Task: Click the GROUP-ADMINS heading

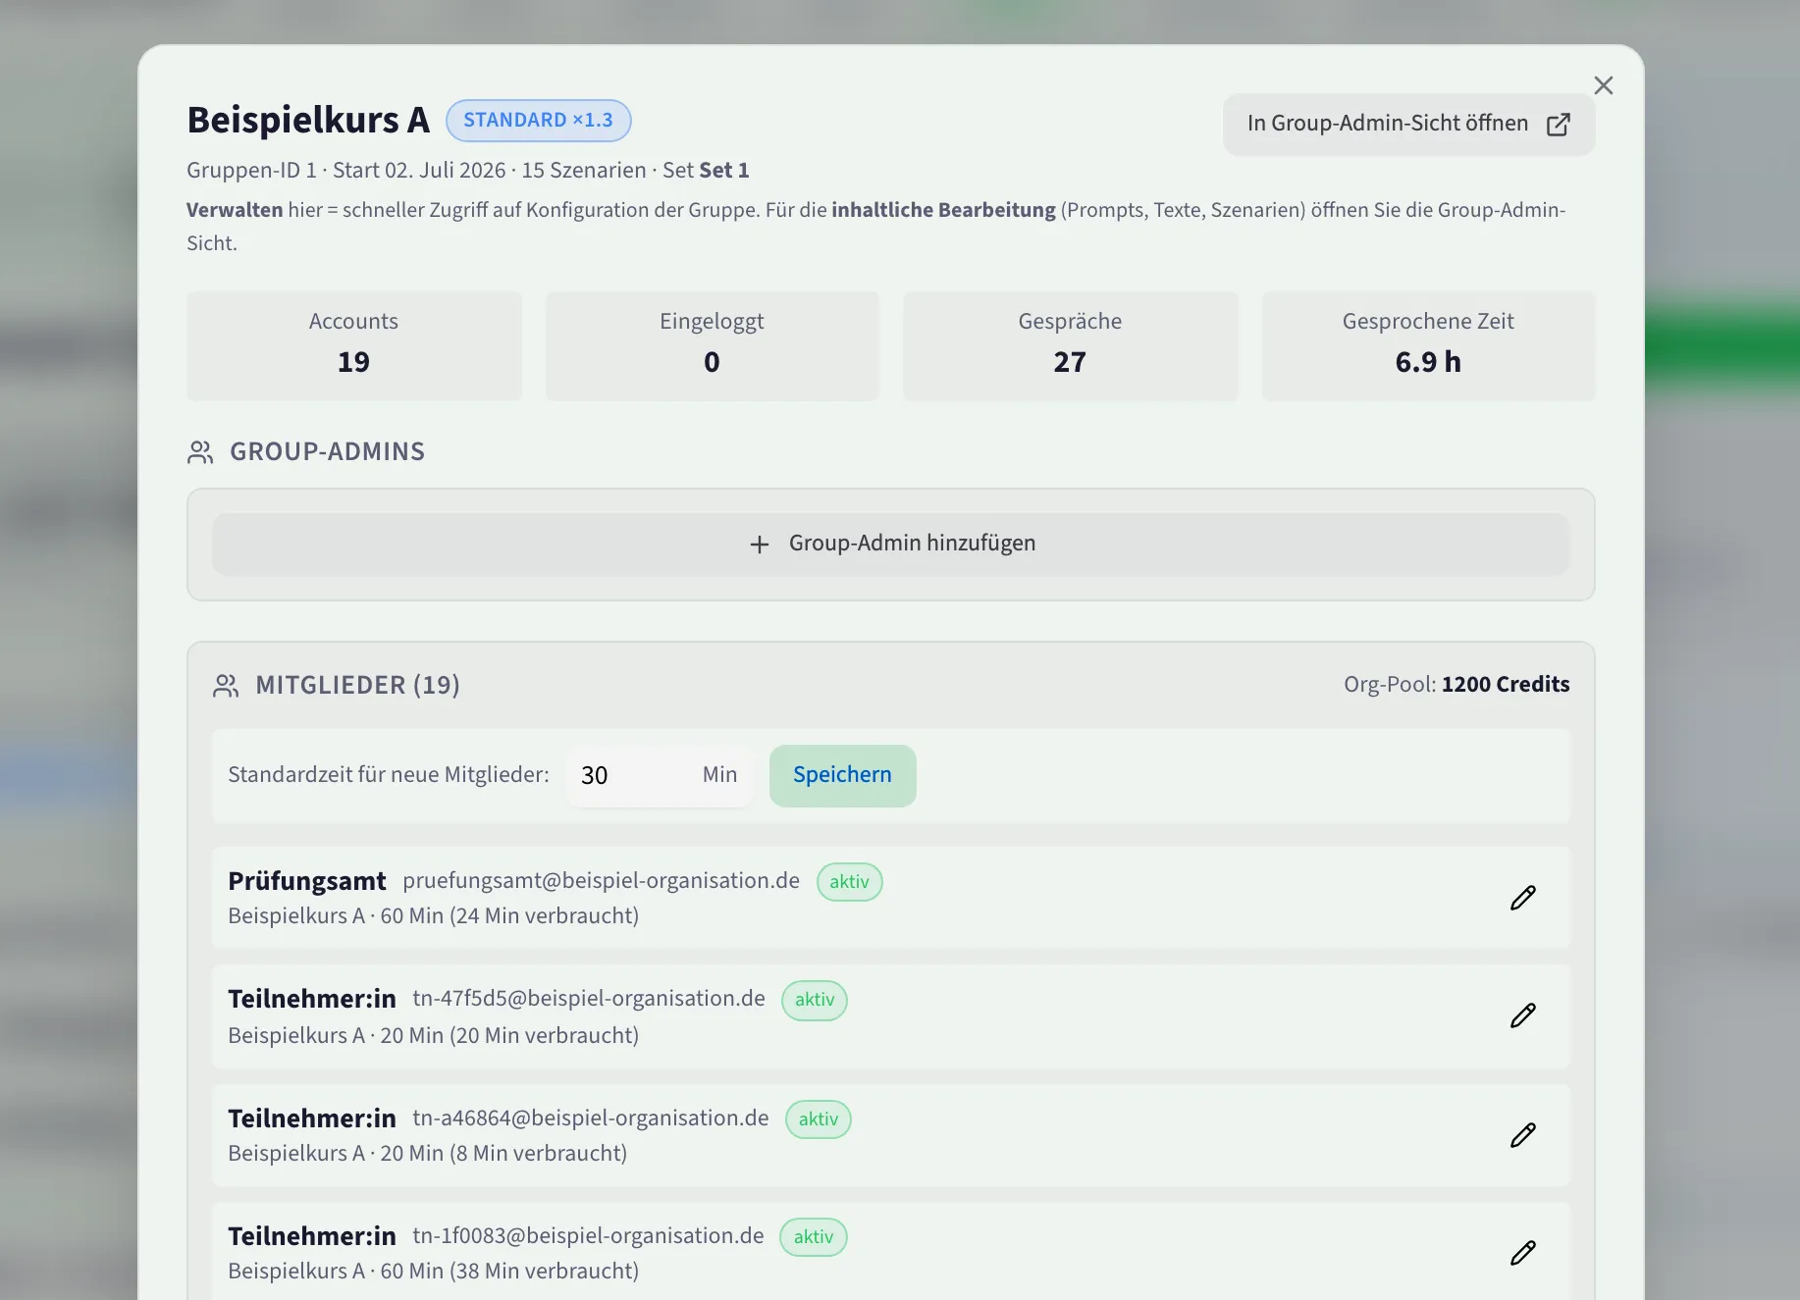Action: 327,451
